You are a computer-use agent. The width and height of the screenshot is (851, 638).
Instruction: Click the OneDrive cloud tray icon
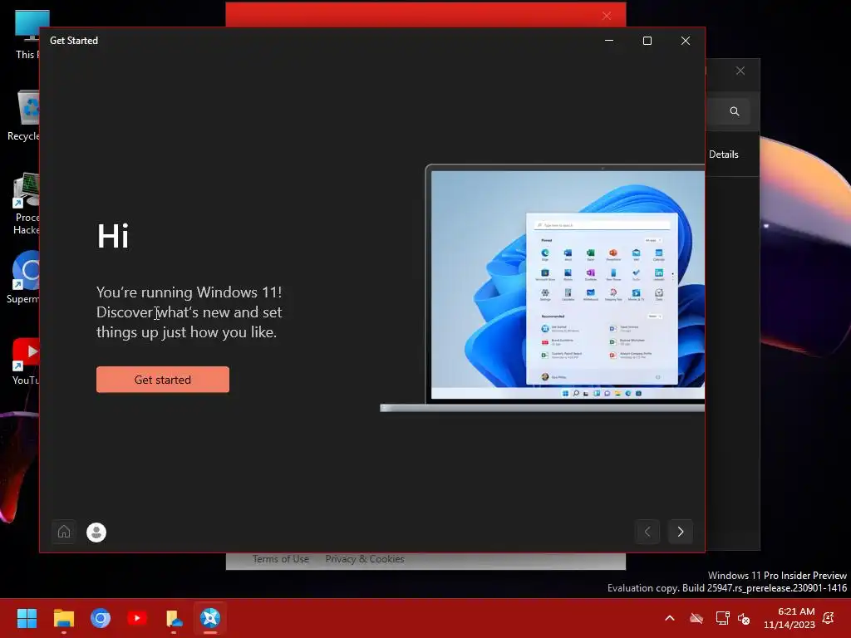[x=696, y=618]
